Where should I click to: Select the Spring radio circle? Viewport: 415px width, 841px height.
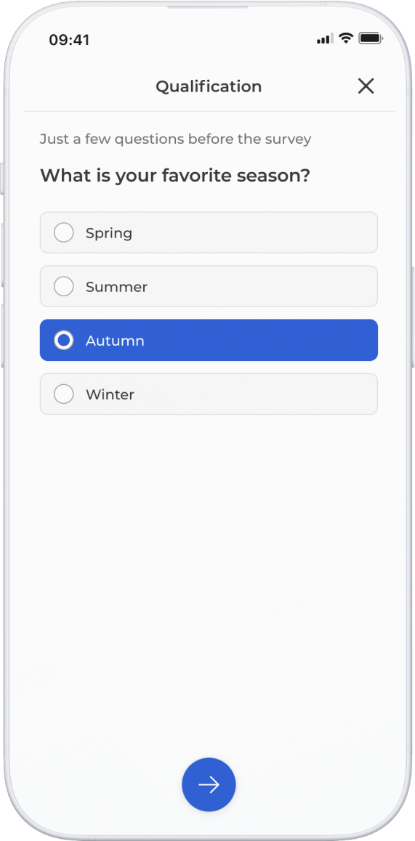tap(64, 233)
